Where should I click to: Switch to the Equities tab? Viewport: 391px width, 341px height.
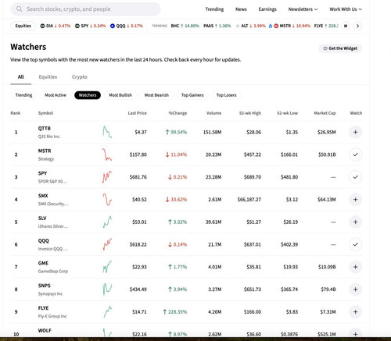48,77
